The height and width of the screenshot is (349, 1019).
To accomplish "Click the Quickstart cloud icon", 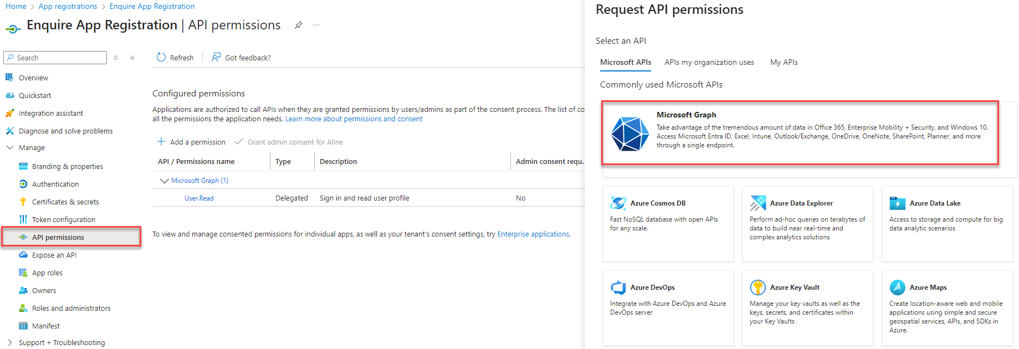I will [9, 95].
